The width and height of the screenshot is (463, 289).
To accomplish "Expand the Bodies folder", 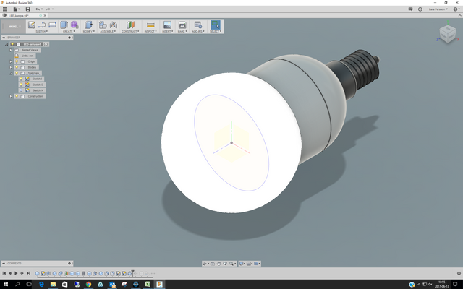I will (11, 67).
